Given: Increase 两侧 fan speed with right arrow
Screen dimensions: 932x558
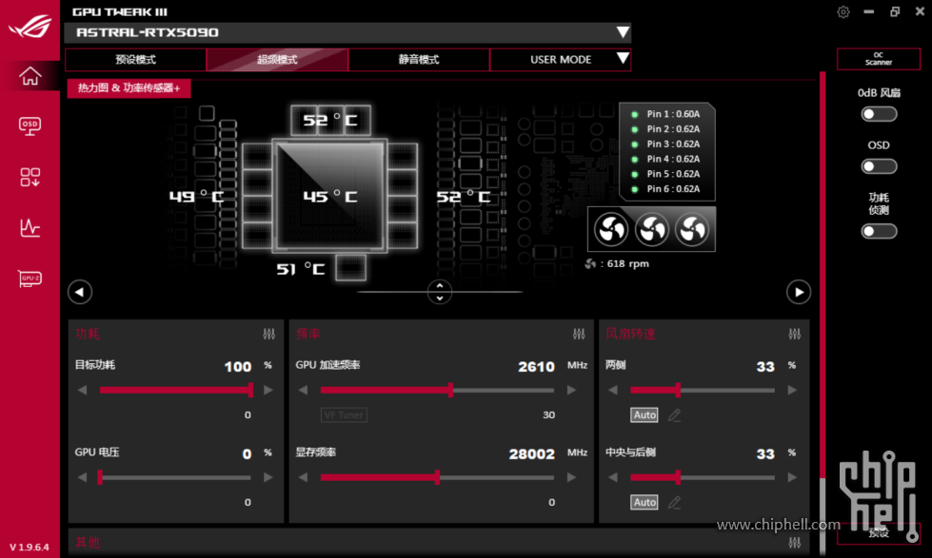Looking at the screenshot, I should point(792,390).
